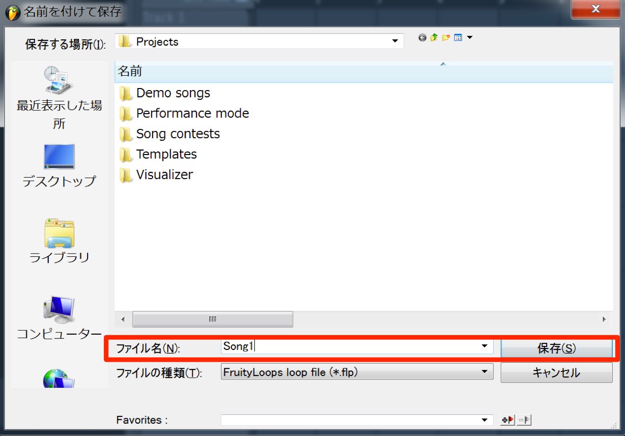Select the Performance mode folder
Viewport: 625px width, 436px height.
pos(184,113)
